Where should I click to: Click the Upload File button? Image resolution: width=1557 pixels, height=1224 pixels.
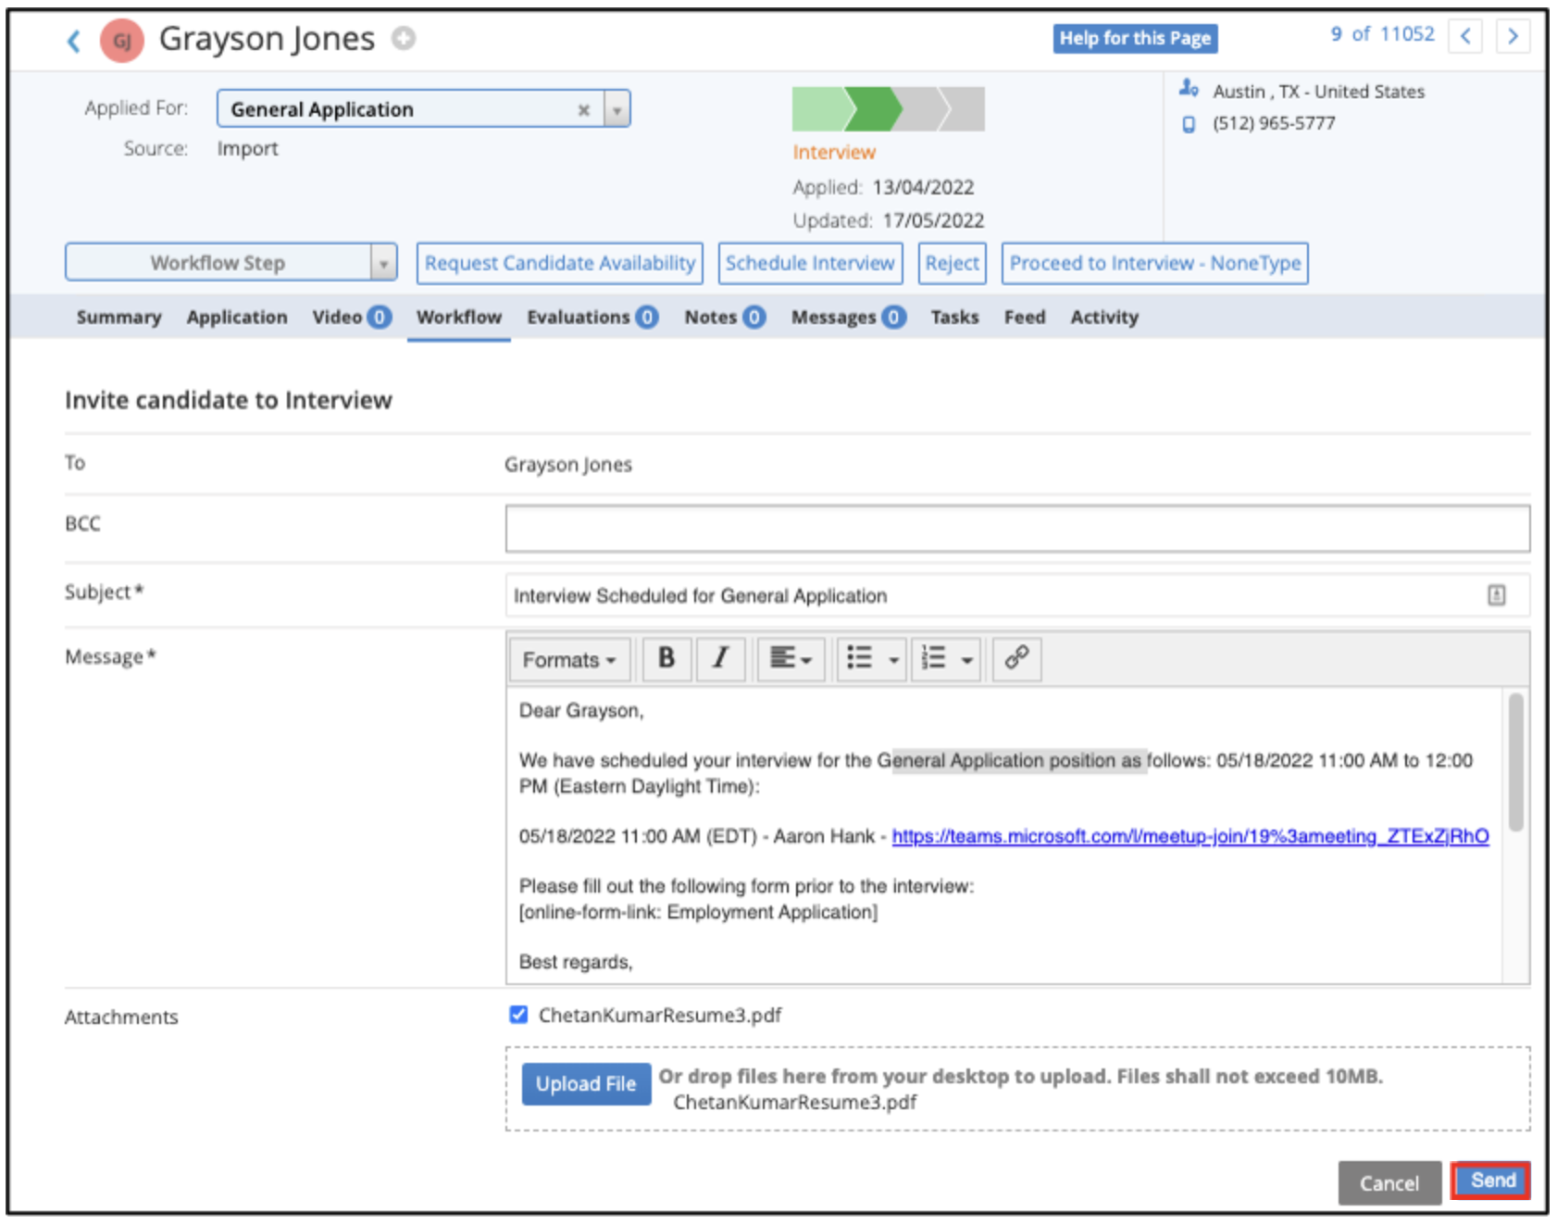(x=586, y=1084)
